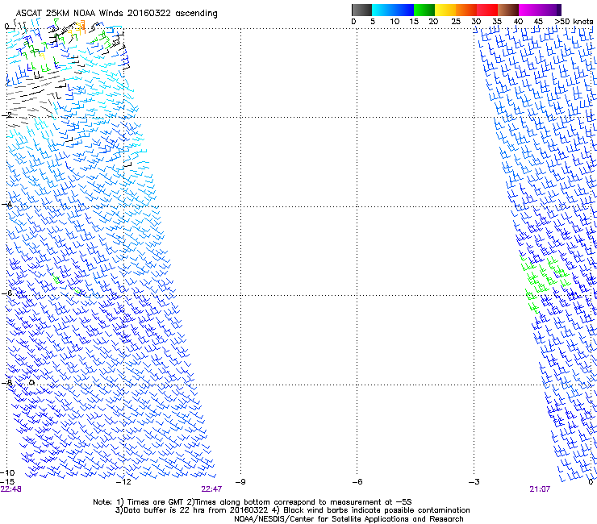Click the purple '22:47' time label
Image resolution: width=597 pixels, height=524 pixels.
pyautogui.click(x=211, y=489)
